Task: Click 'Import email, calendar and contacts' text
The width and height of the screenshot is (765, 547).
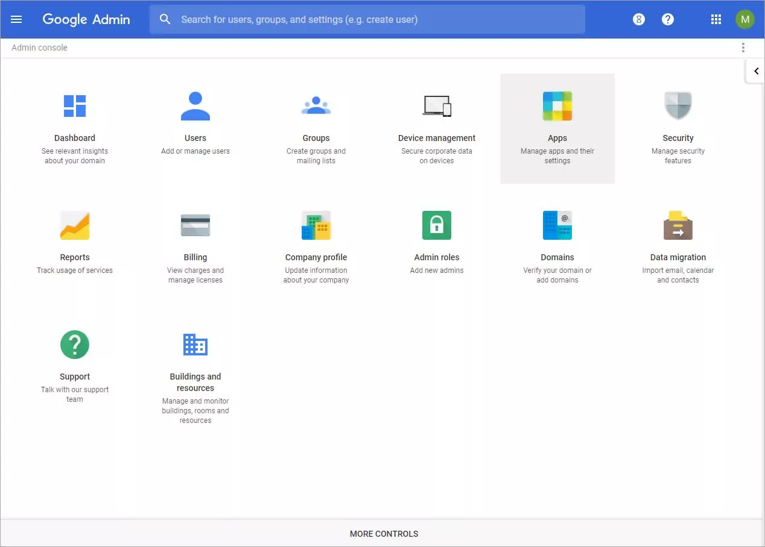Action: pyautogui.click(x=678, y=275)
